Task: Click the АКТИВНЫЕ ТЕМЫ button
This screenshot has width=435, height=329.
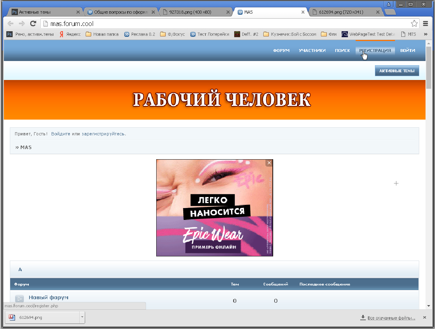Action: pyautogui.click(x=397, y=71)
